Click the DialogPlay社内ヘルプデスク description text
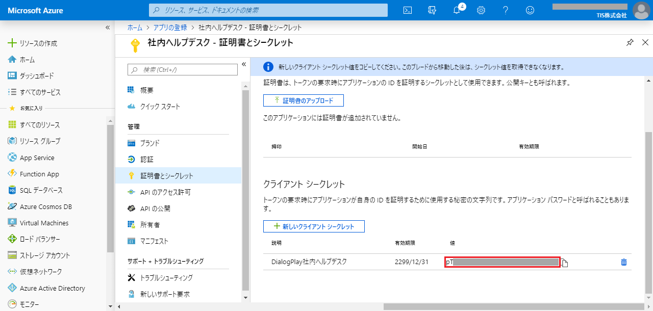Viewport: 653px width, 311px height. pyautogui.click(x=309, y=262)
